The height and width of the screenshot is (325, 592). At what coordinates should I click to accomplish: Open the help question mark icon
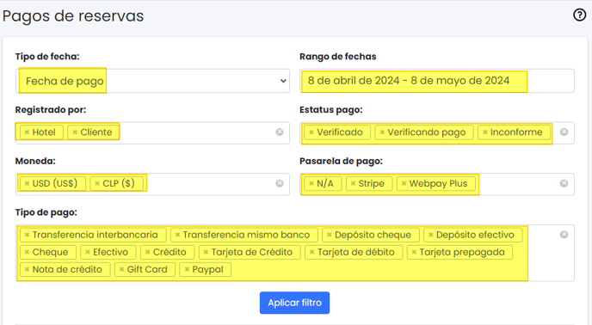pyautogui.click(x=580, y=15)
